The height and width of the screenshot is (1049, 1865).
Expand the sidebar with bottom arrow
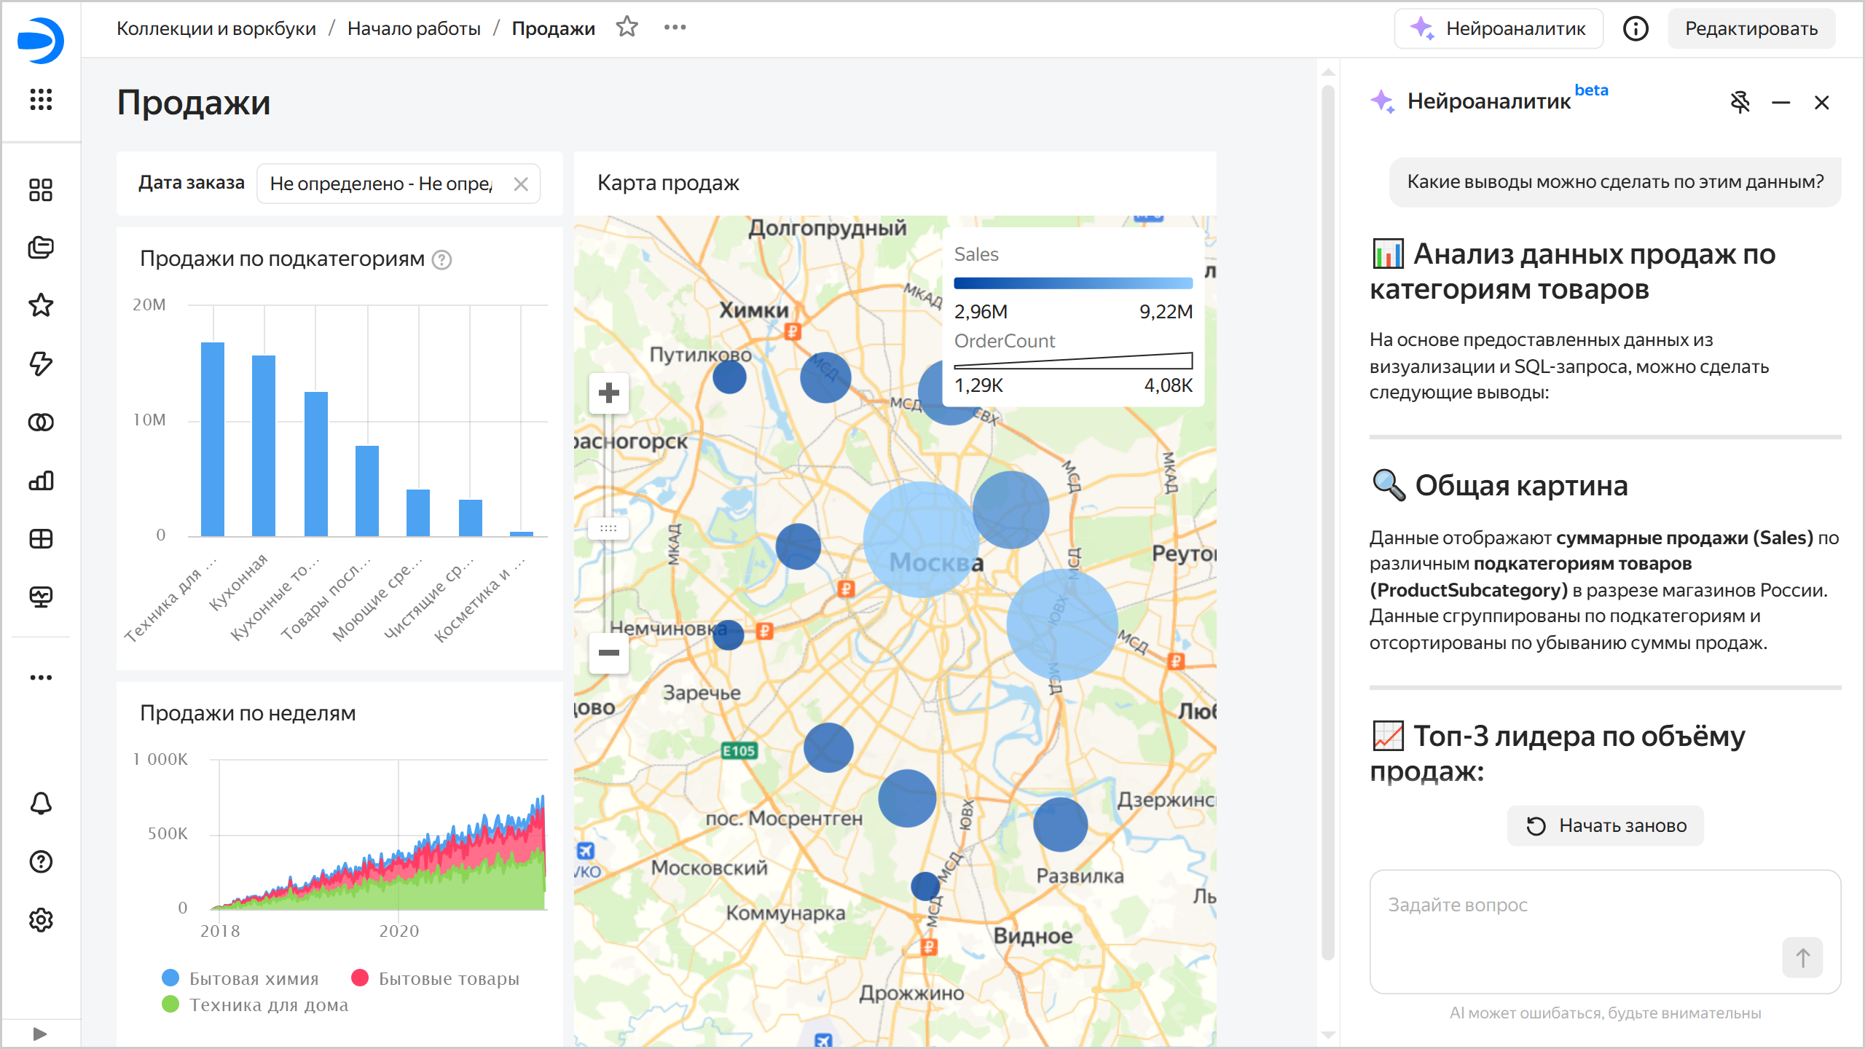pos(41,1033)
